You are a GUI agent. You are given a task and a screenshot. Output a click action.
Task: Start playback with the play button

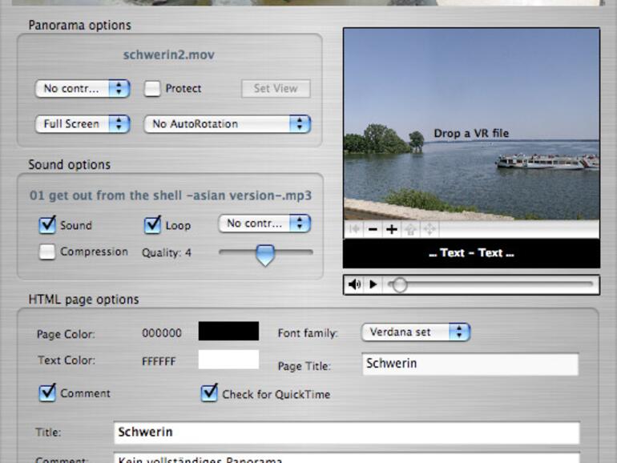pyautogui.click(x=373, y=284)
